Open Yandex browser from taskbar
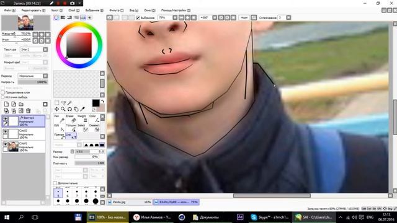397x223 pixels. pyautogui.click(x=153, y=217)
